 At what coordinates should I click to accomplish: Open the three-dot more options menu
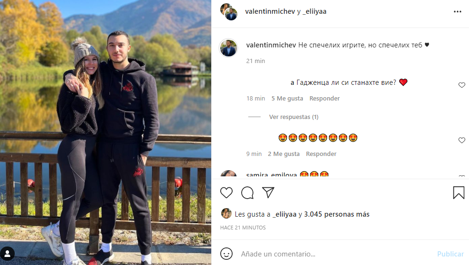click(457, 12)
